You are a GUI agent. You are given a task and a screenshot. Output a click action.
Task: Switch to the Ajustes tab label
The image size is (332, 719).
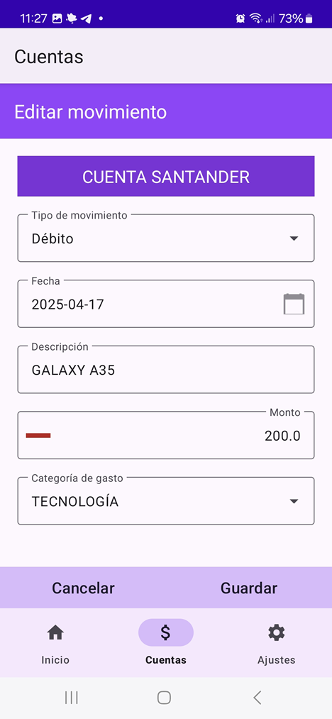point(277,660)
